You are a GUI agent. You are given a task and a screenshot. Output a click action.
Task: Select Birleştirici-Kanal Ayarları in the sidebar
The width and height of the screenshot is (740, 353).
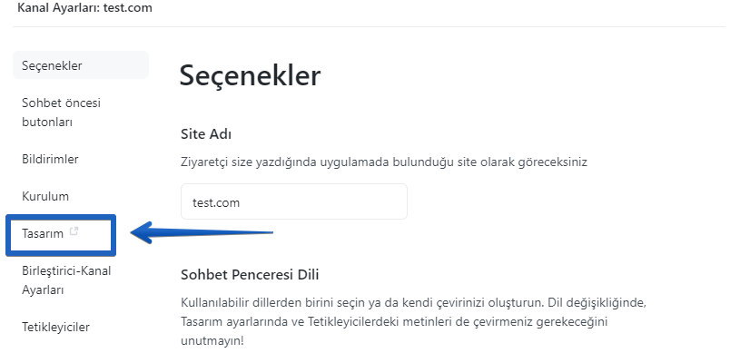(x=66, y=280)
